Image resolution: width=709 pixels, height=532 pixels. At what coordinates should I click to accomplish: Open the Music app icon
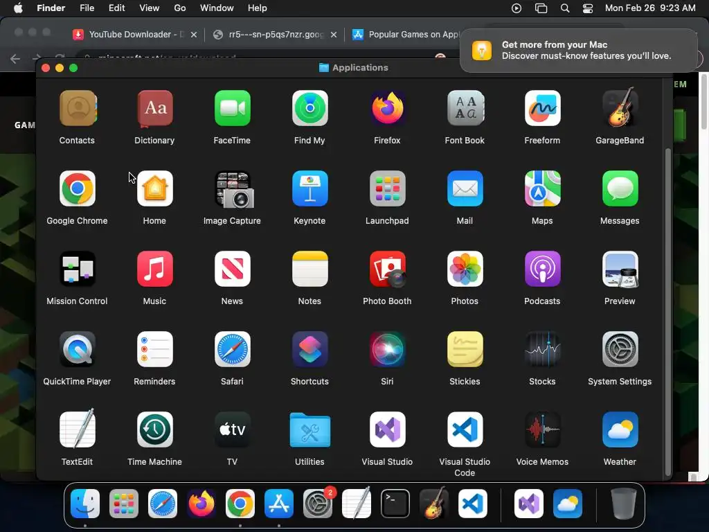(x=154, y=269)
